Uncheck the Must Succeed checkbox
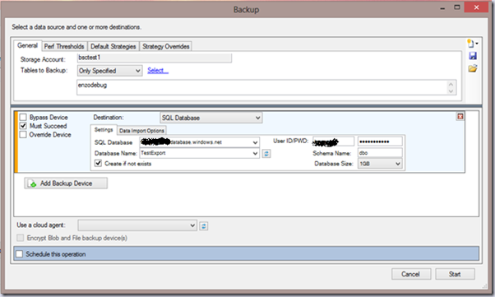 click(x=23, y=126)
